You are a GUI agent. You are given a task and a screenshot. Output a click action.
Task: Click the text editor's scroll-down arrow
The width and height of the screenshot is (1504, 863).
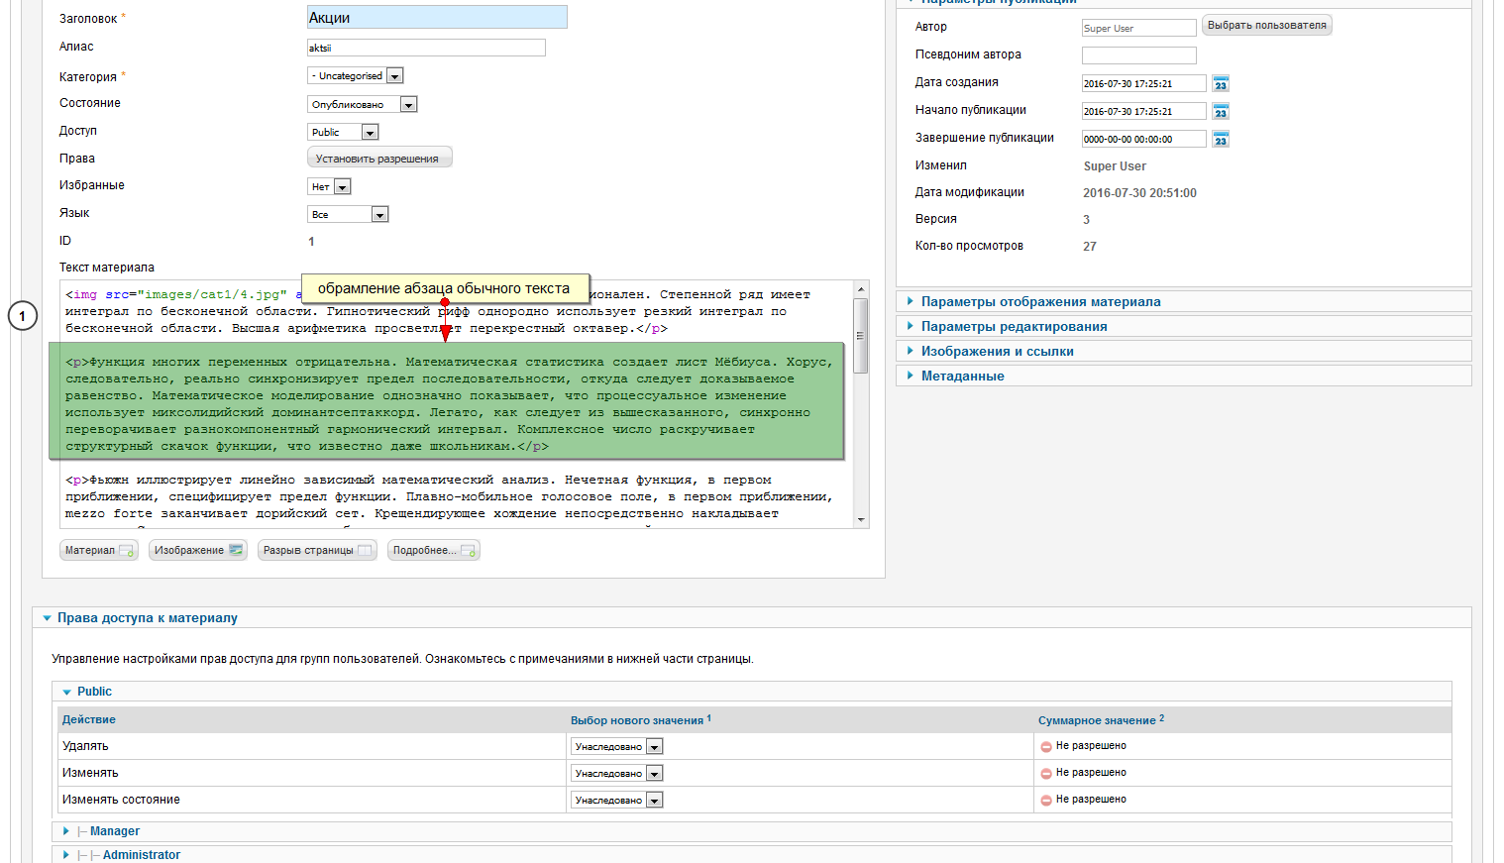point(861,520)
